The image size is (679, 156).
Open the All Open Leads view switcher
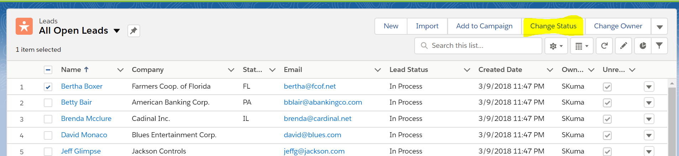coord(117,31)
